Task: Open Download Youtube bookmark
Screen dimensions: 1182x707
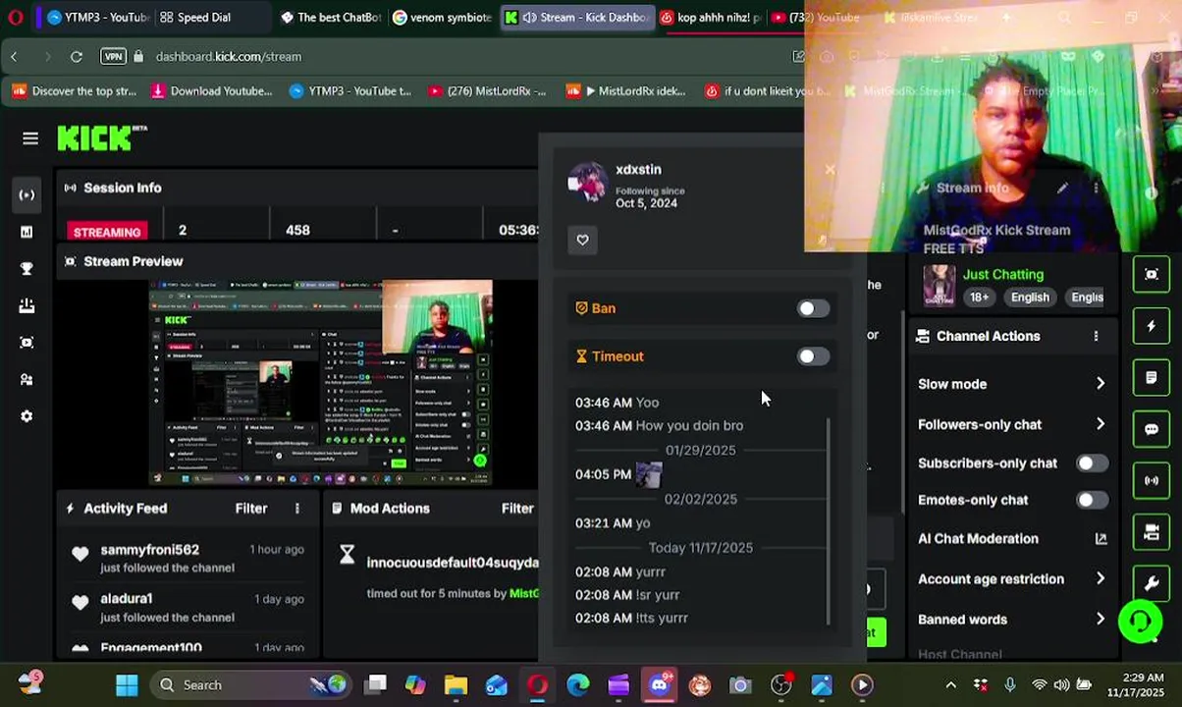Action: [211, 91]
